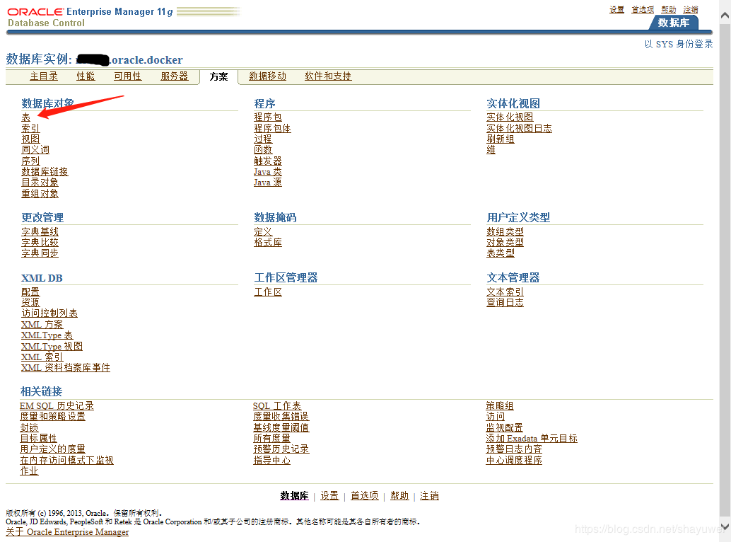Open the 触发器 link
Screen dimensions: 731x542
click(268, 161)
